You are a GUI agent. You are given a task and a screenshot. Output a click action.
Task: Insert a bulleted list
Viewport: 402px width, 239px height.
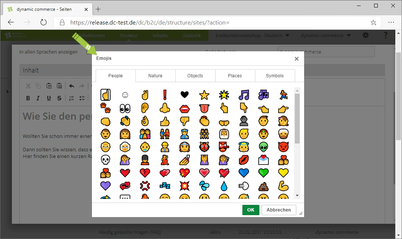point(82,98)
